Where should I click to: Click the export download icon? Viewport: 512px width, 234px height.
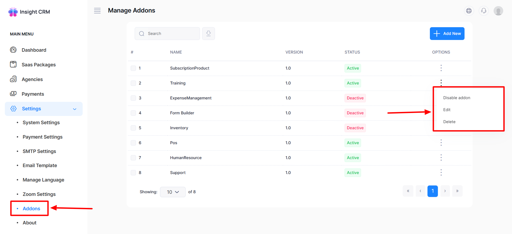[209, 34]
